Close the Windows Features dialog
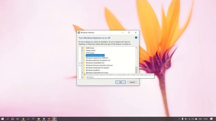Image resolution: width=216 pixels, height=121 pixels. tap(136, 33)
